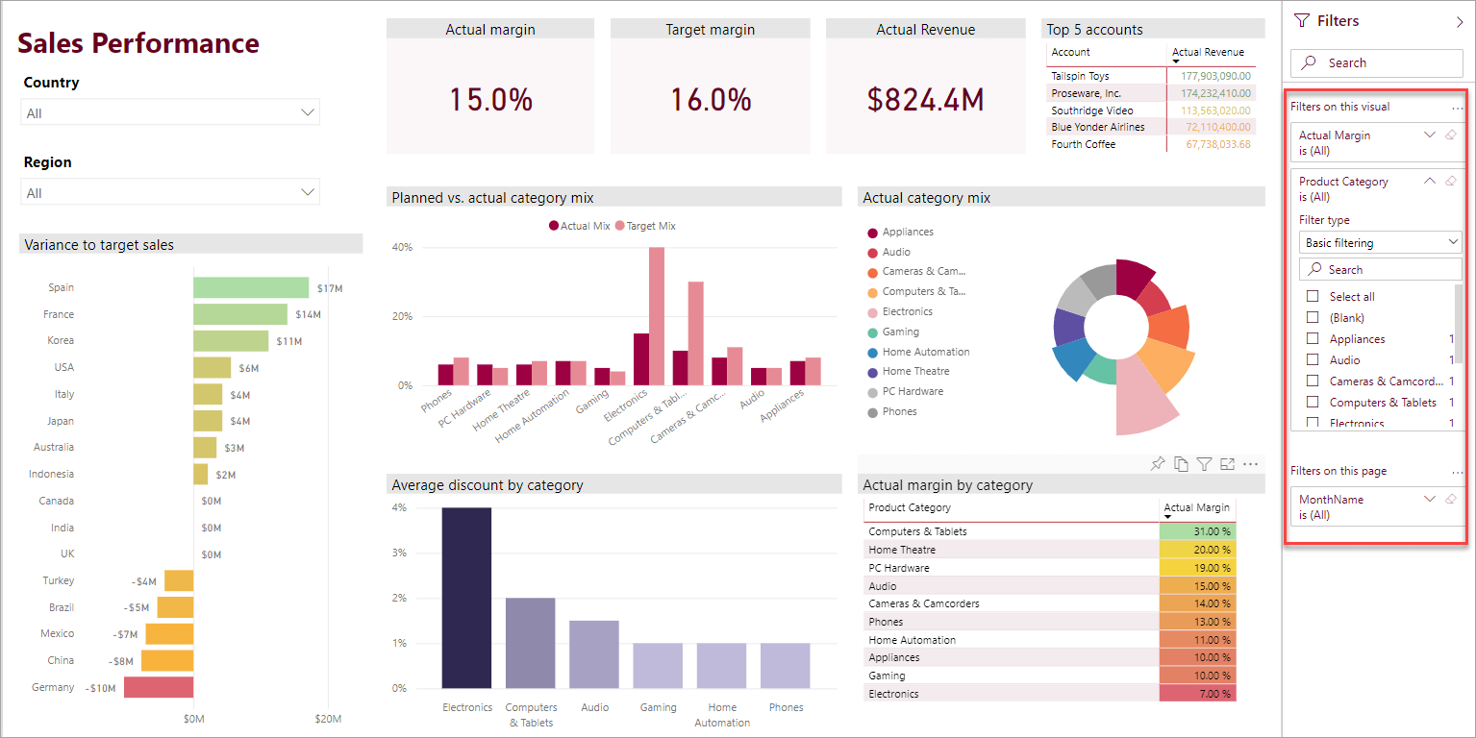Pin the Actual category mix visual

1158,463
